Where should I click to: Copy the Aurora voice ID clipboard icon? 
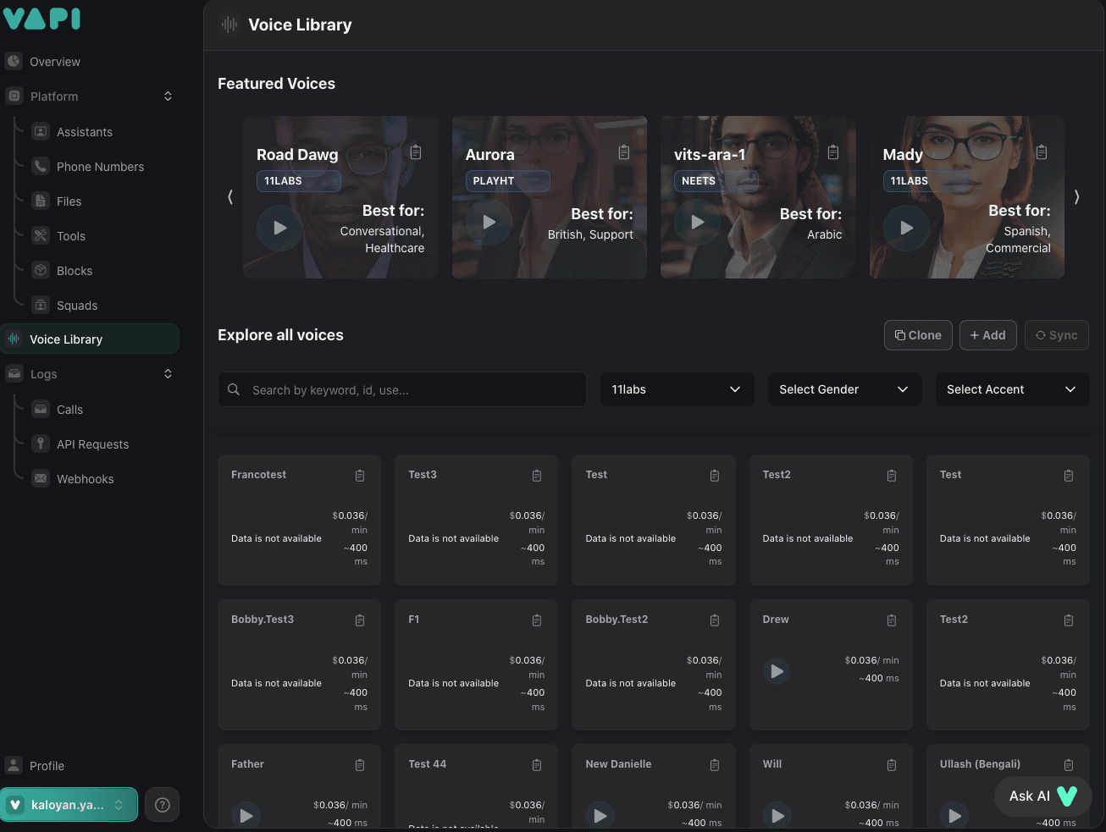624,152
